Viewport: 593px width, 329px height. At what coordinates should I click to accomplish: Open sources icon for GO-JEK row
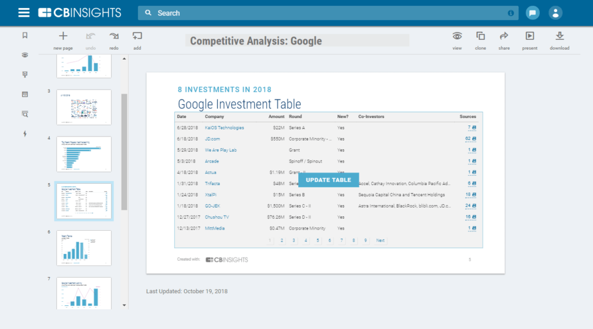pos(474,206)
